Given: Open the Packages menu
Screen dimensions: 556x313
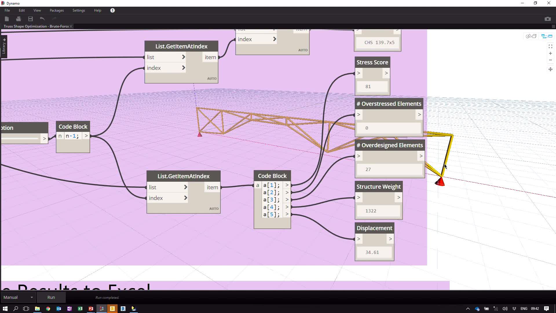Looking at the screenshot, I should 56,10.
